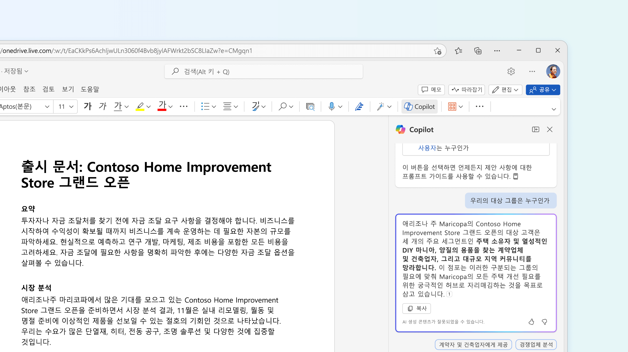Click the thumbs down feedback icon

point(544,322)
